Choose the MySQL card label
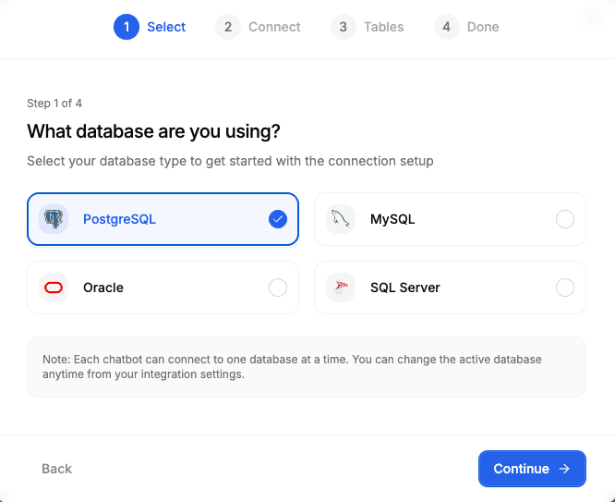The image size is (615, 502). (x=392, y=219)
